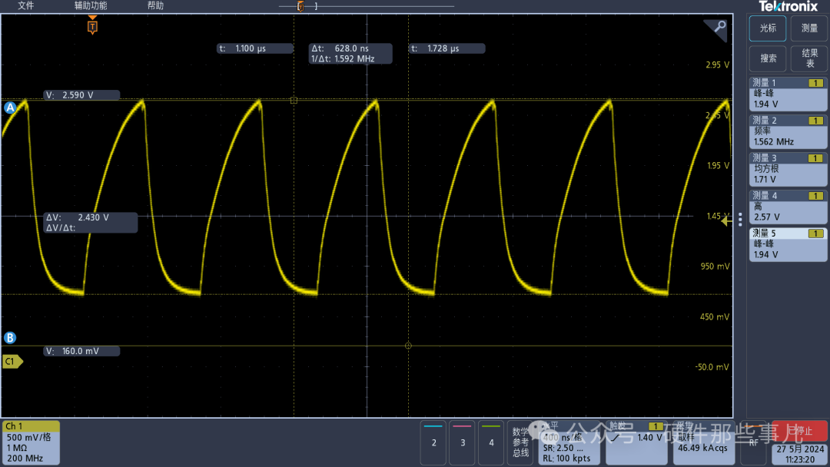Click the zoom magnifier icon on the waveform
This screenshot has width=830, height=467.
[718, 28]
